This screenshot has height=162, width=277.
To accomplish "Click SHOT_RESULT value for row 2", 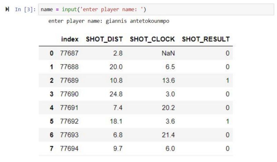I will (227, 80).
